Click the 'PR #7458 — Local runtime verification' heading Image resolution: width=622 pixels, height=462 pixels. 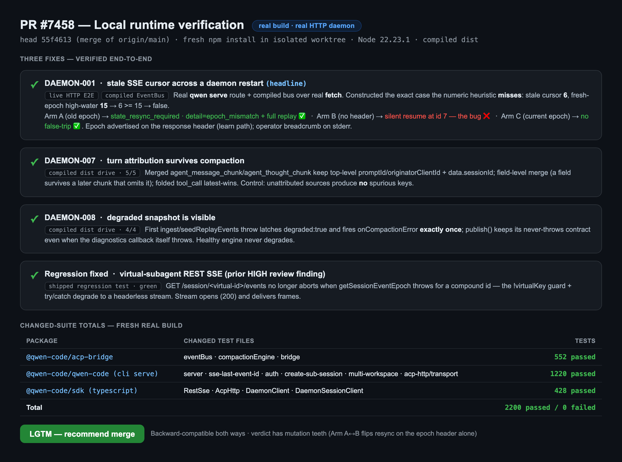click(x=132, y=25)
